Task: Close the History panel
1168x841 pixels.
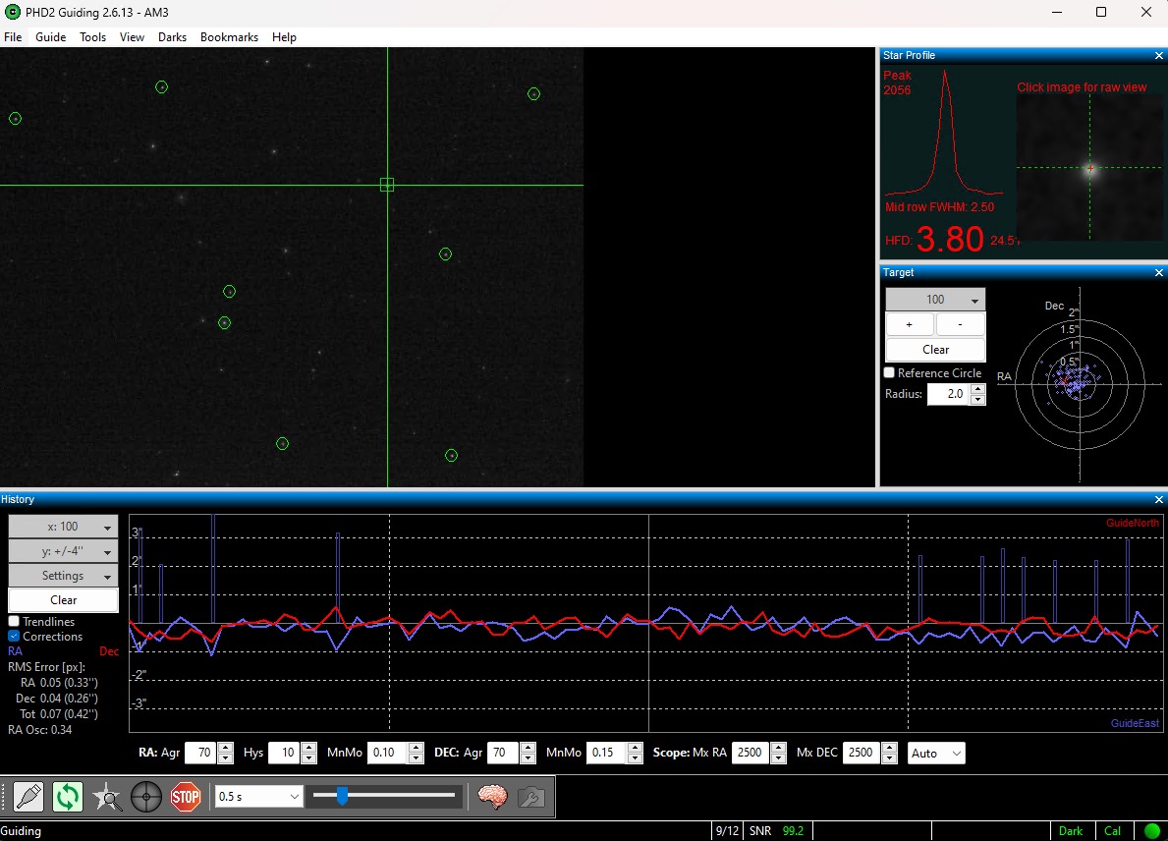Action: (x=1158, y=499)
